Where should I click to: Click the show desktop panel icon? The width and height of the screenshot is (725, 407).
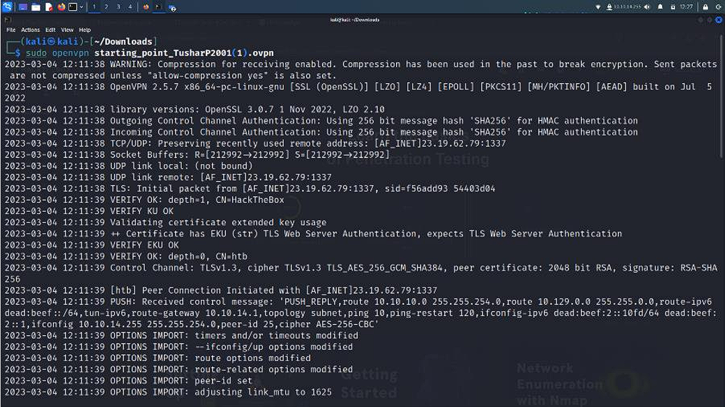click(x=23, y=7)
